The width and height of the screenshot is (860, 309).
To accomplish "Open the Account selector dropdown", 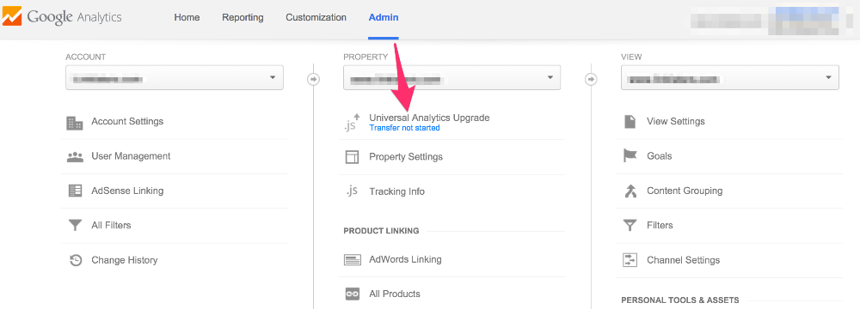I will (175, 78).
